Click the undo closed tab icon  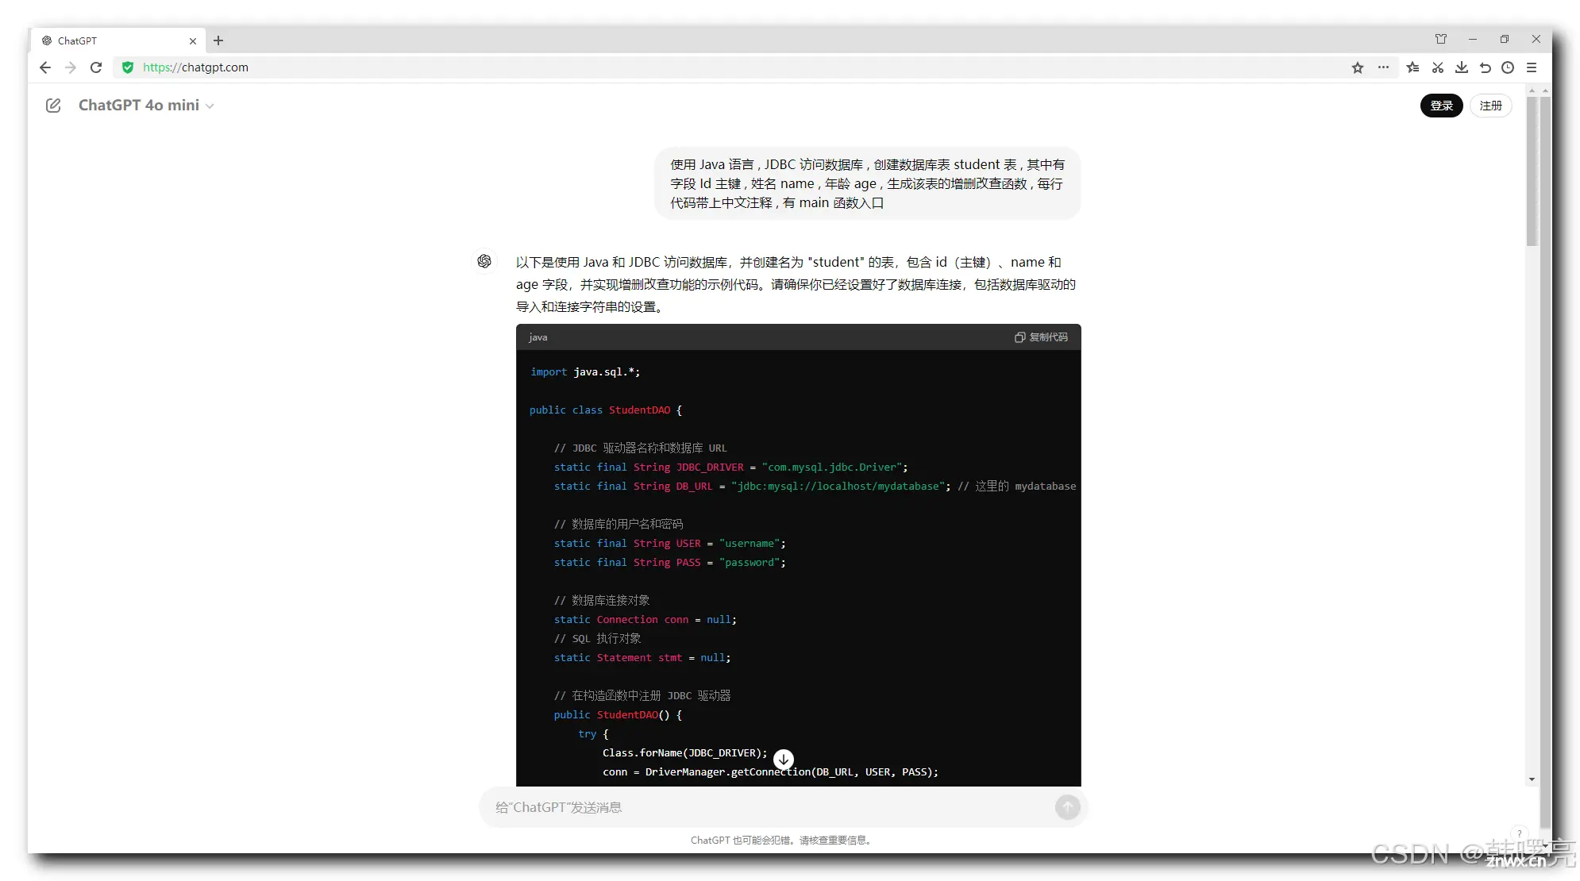[x=1485, y=67]
